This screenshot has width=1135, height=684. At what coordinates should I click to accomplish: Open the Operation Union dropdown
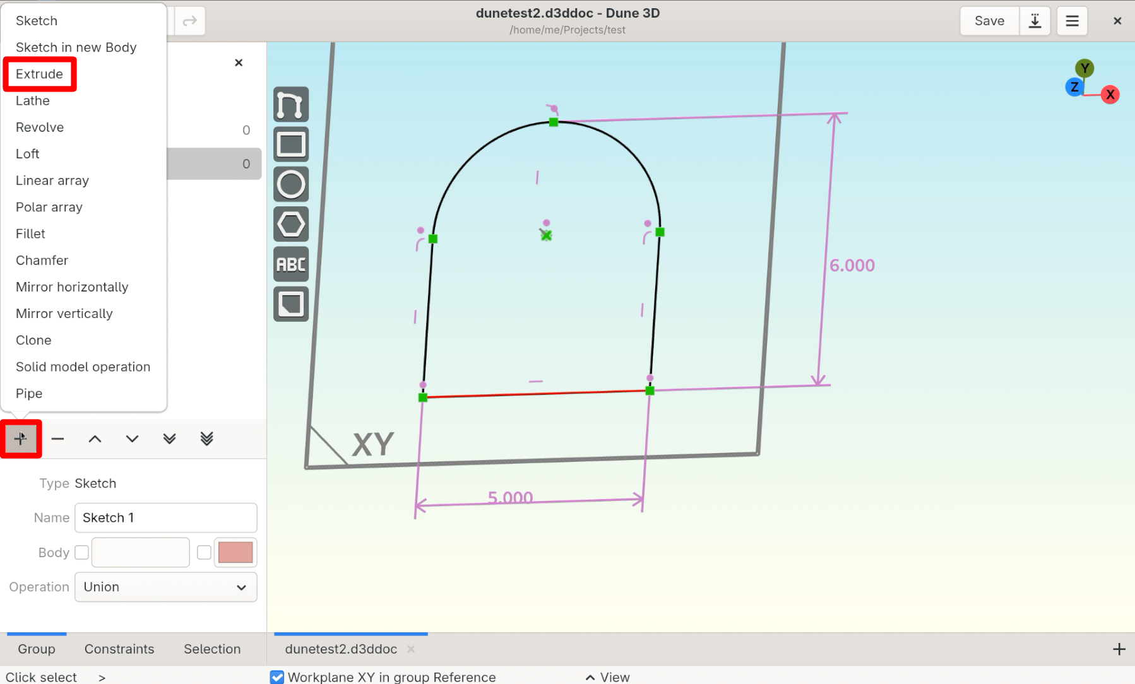(166, 587)
